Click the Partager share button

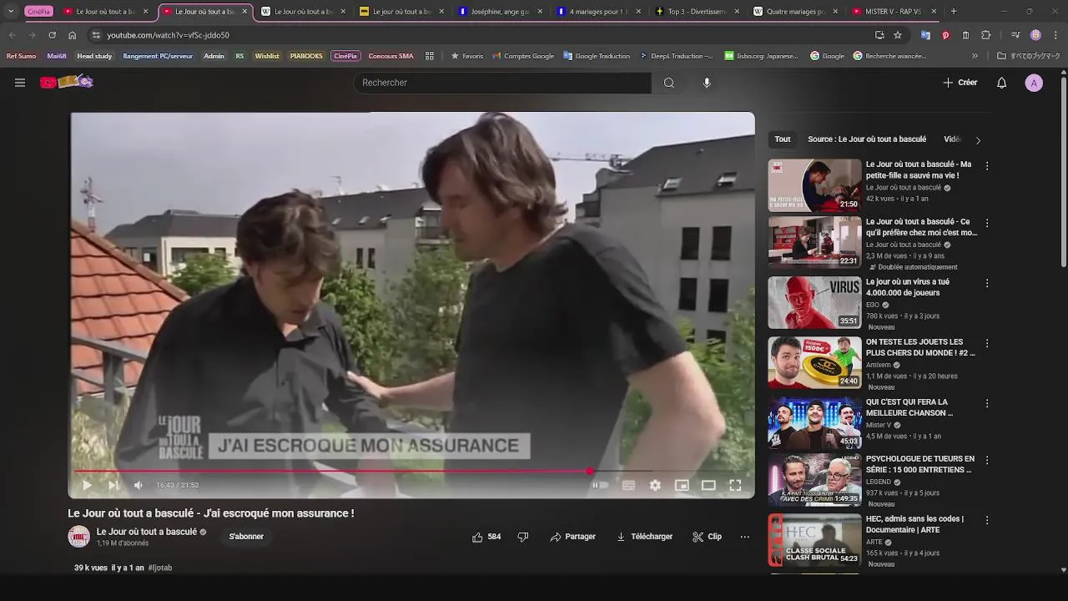click(x=573, y=537)
